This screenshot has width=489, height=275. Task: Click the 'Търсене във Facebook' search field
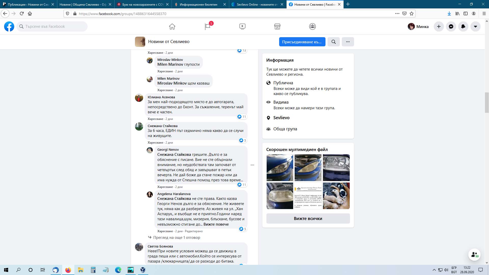pyautogui.click(x=52, y=26)
